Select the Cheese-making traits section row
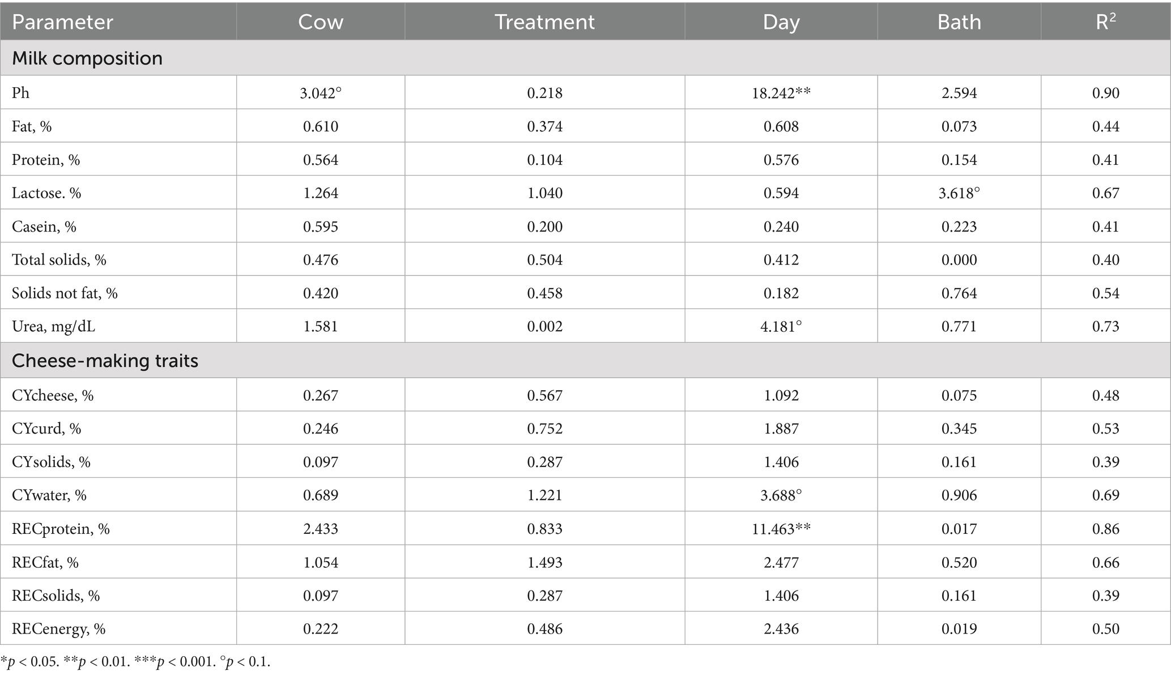 click(x=105, y=361)
